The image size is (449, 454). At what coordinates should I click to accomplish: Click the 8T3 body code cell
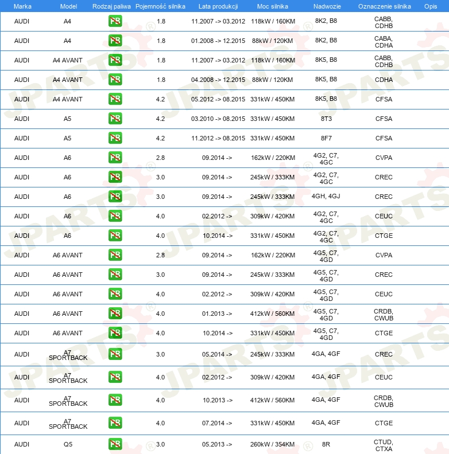click(326, 119)
